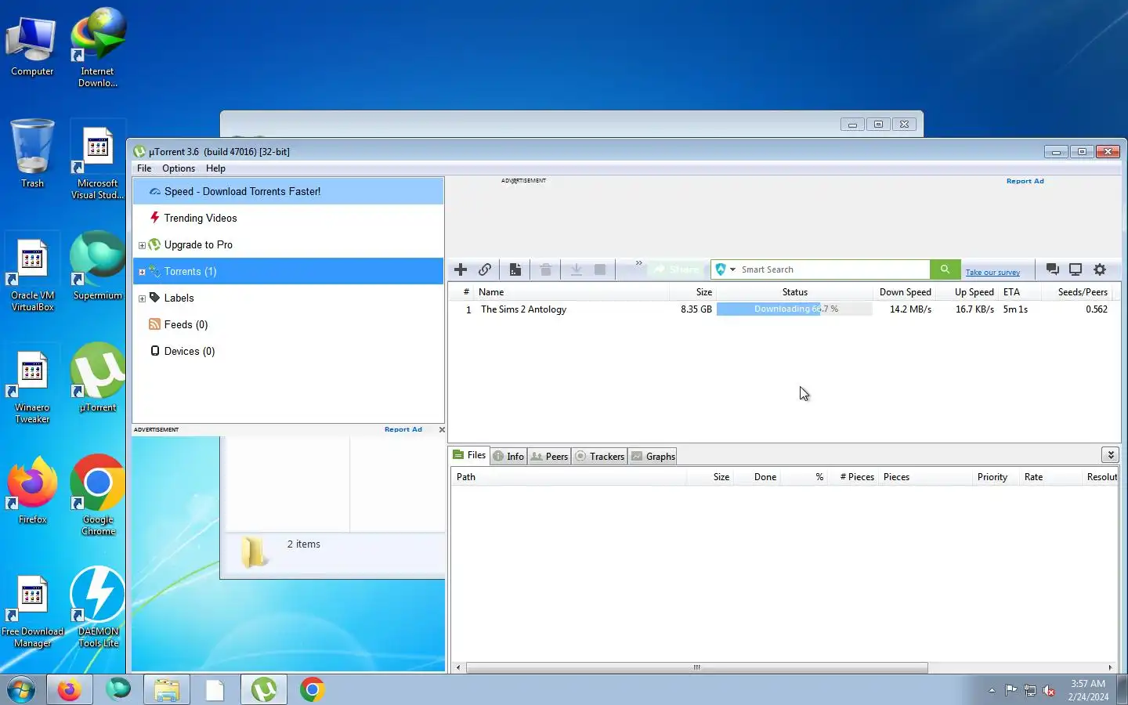The width and height of the screenshot is (1128, 705).
Task: Click the green search magnifier button
Action: [x=945, y=269]
